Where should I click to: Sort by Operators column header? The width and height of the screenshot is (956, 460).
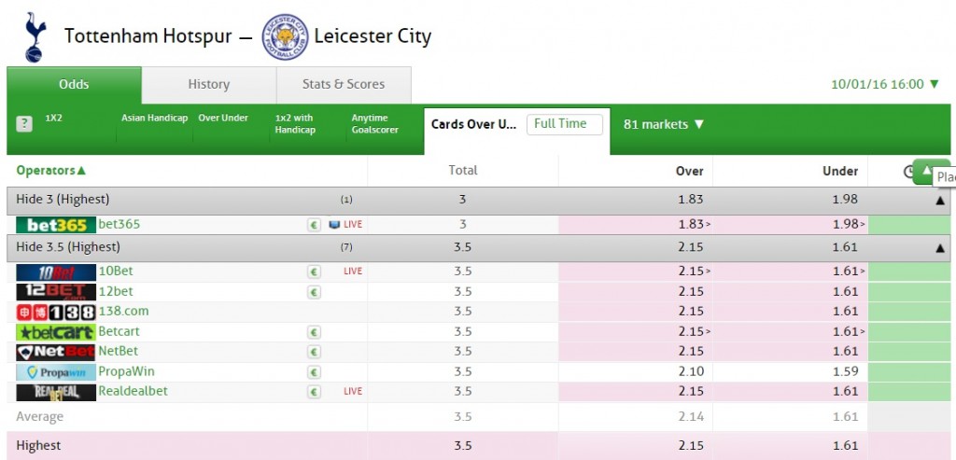click(x=51, y=171)
